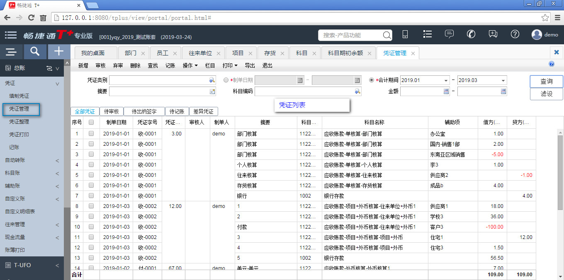Open calendar picker for 制单日期 start
This screenshot has width=564, height=280.
(x=300, y=80)
